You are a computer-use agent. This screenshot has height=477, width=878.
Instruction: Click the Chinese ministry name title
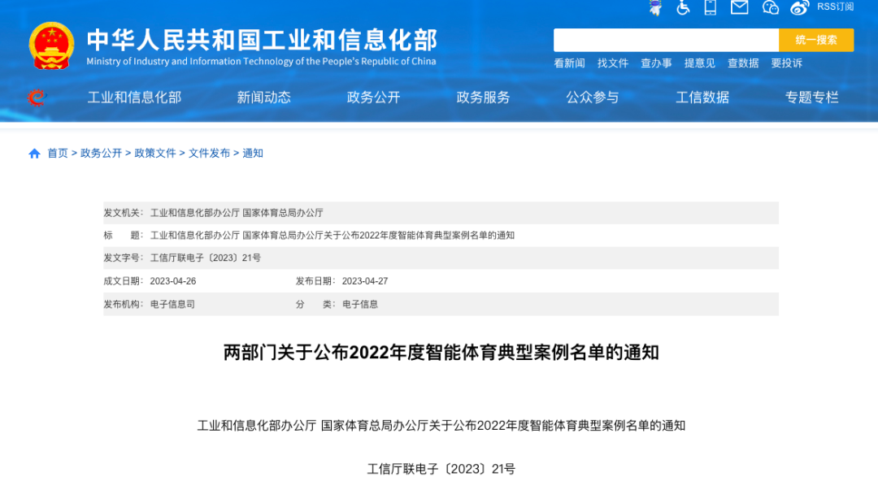262,41
